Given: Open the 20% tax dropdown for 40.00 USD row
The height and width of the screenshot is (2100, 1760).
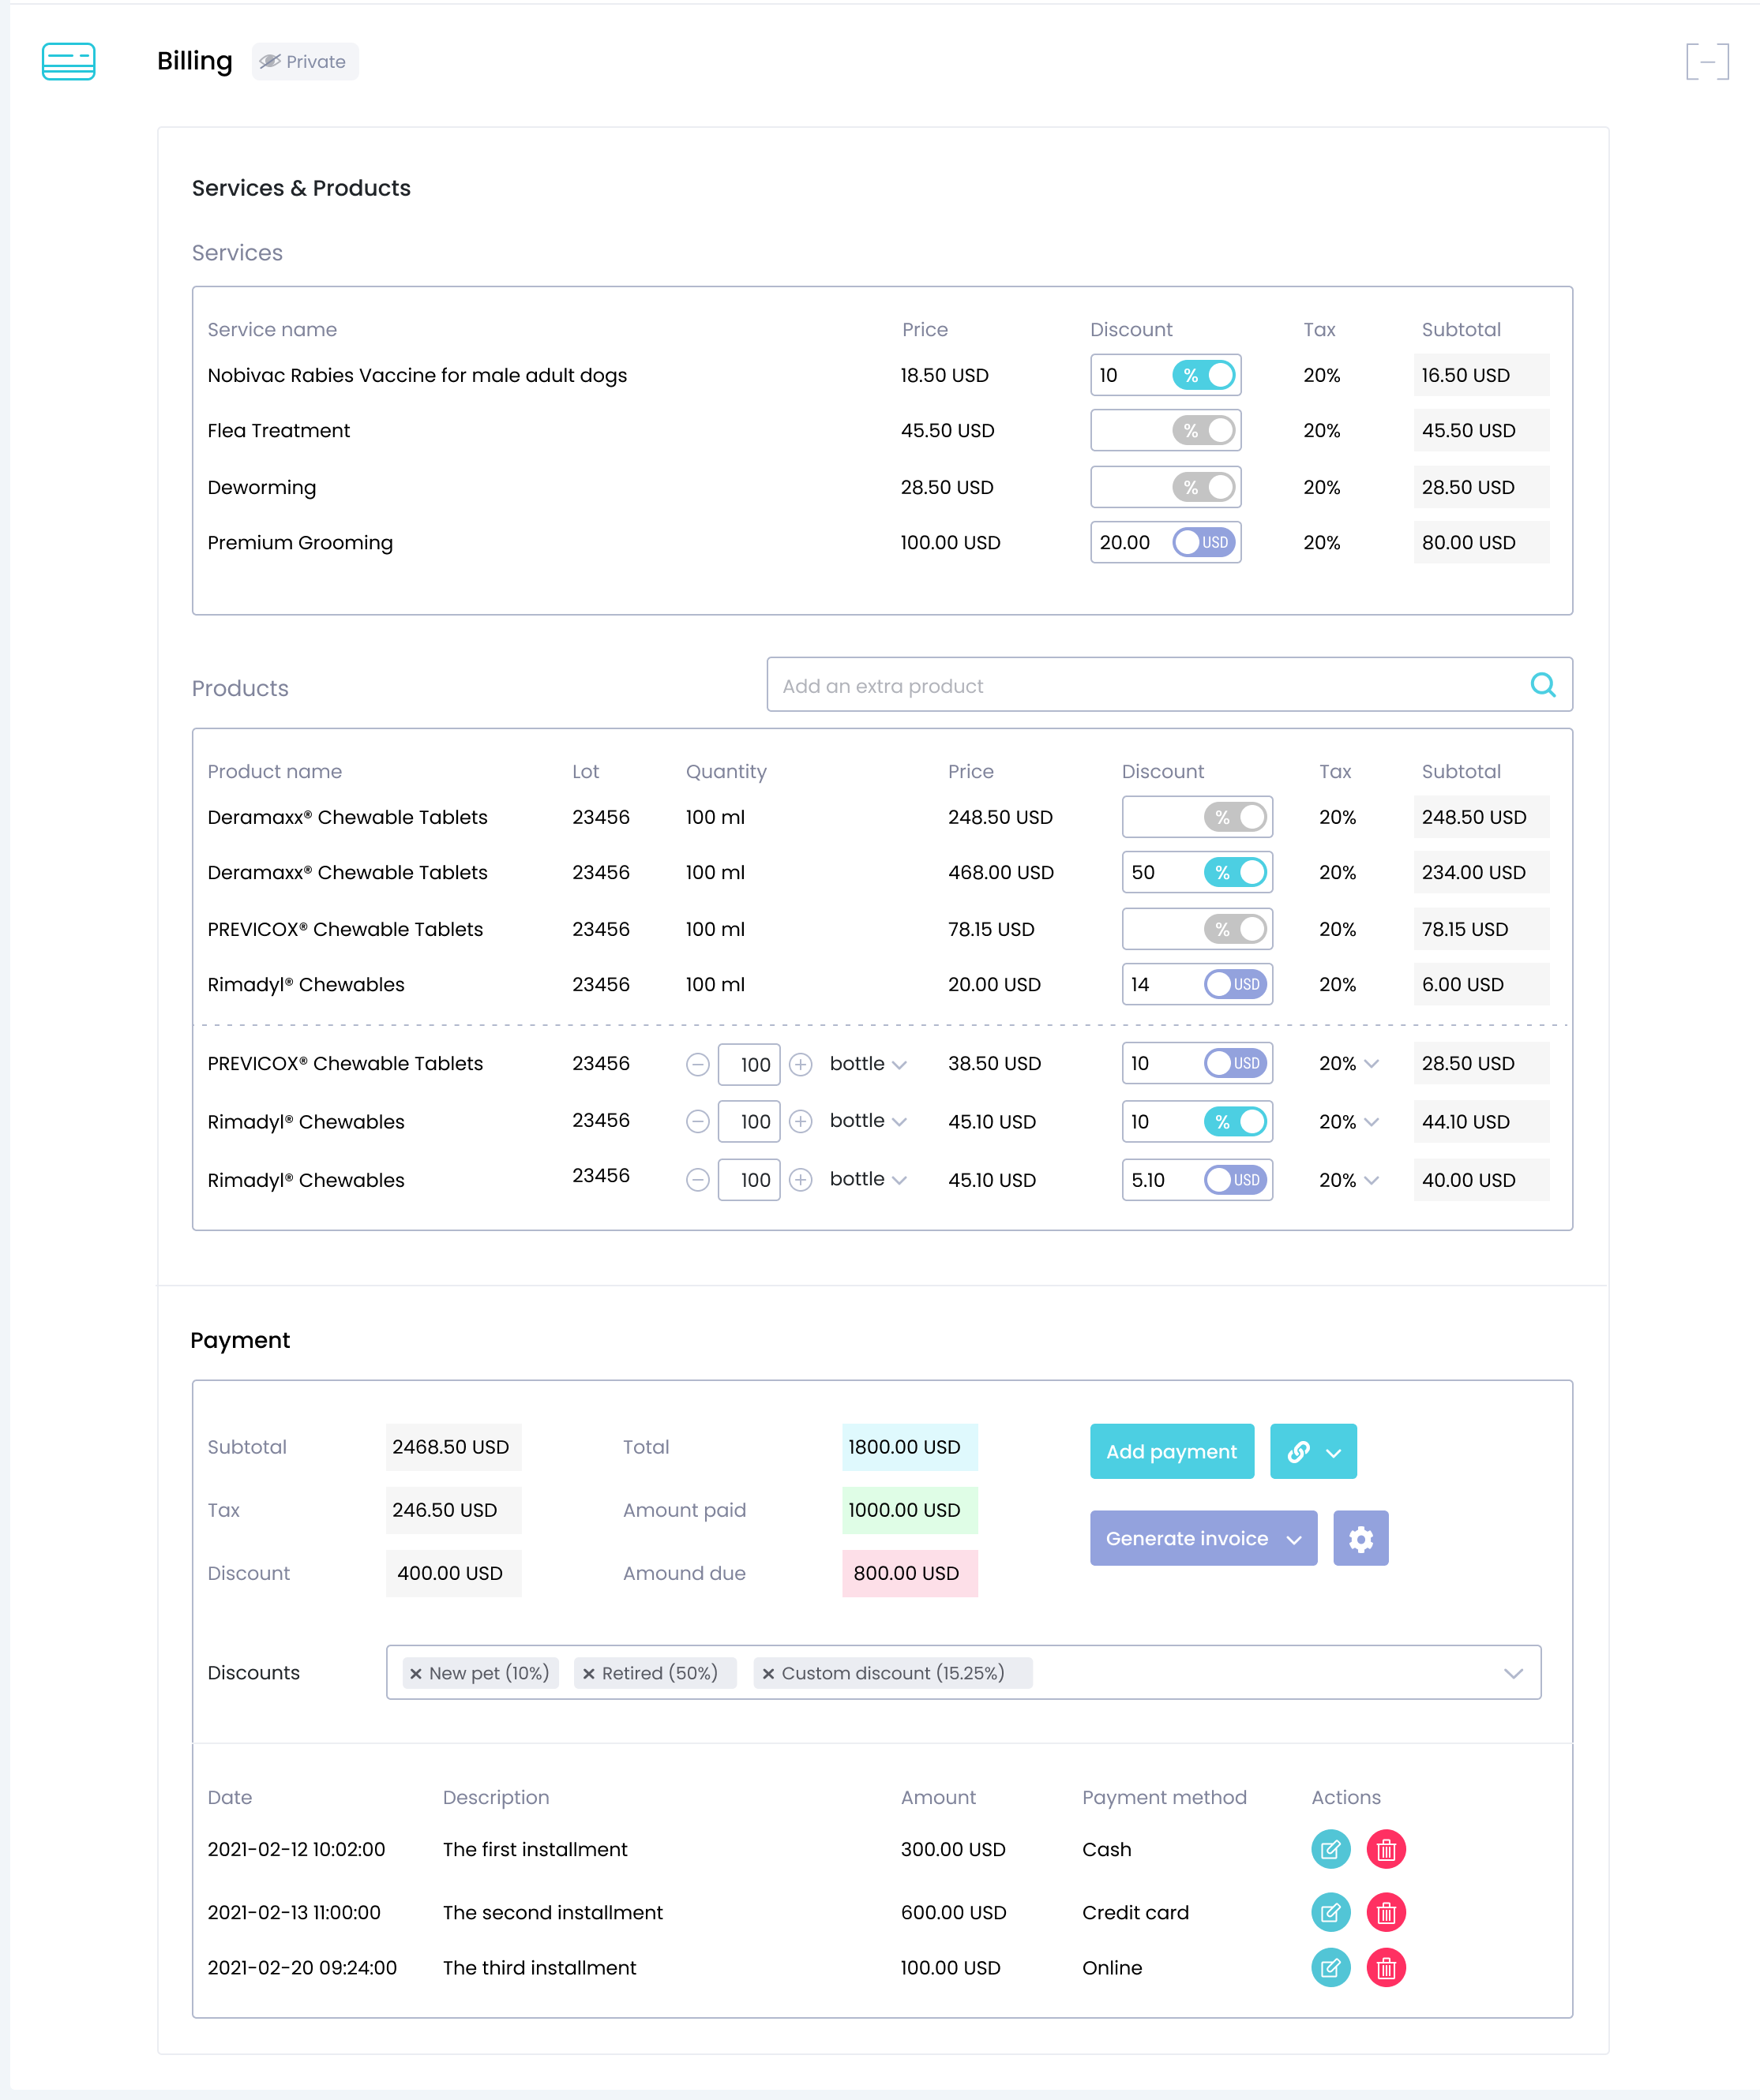Looking at the screenshot, I should point(1348,1180).
